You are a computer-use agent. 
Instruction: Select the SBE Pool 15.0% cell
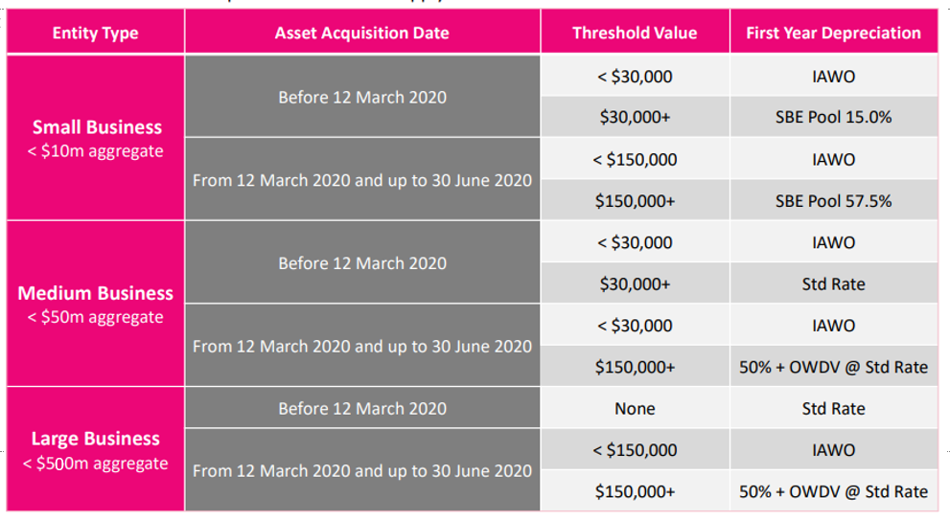coord(833,117)
